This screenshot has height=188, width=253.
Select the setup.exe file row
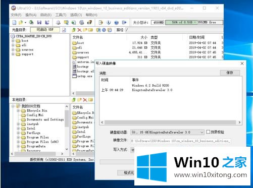pyautogui.click(x=82, y=76)
